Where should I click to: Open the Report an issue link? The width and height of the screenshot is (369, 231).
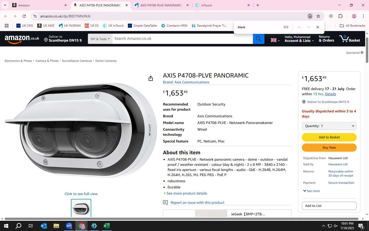tap(197, 203)
